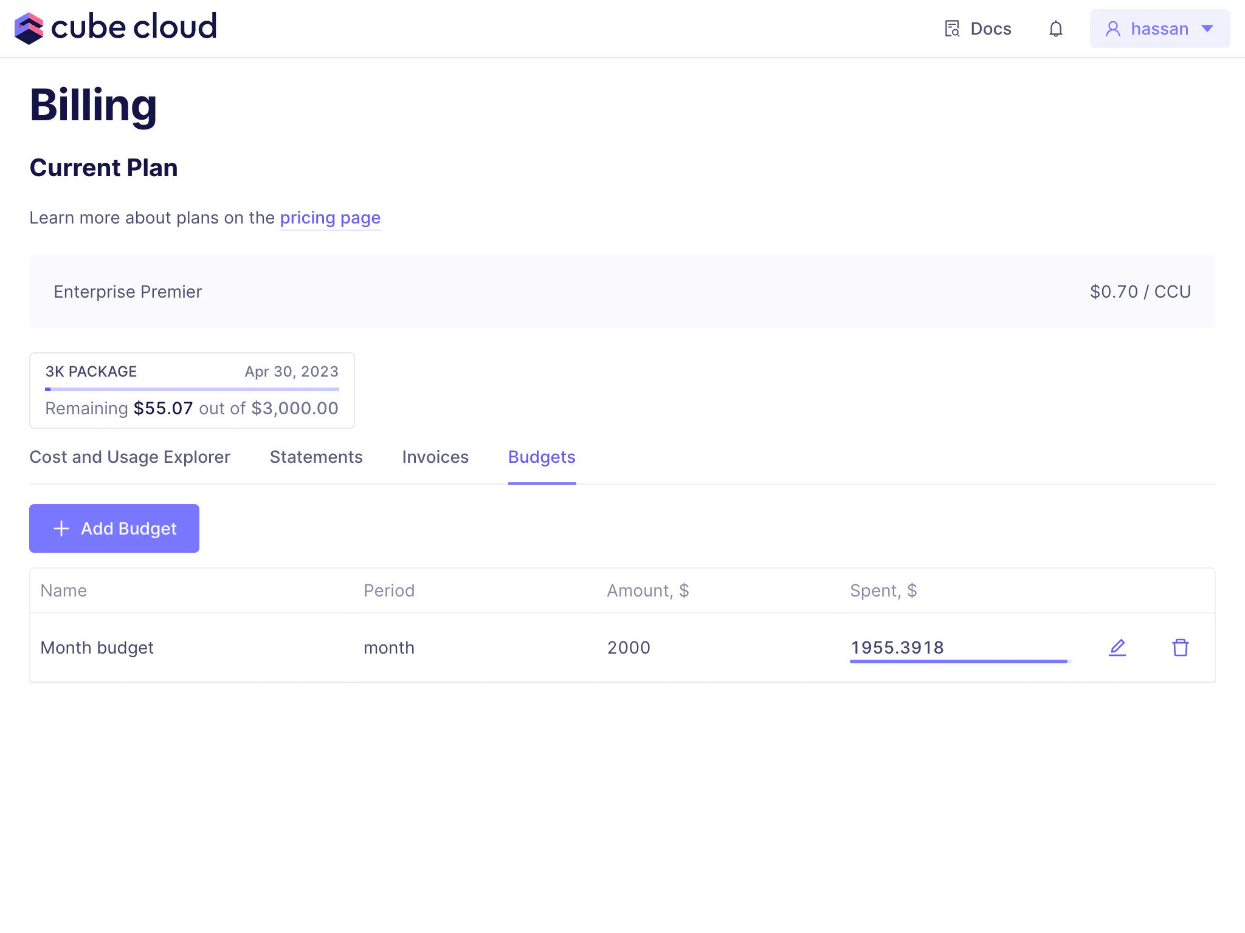Click the 3K Package remaining progress bar
1245x933 pixels.
pyautogui.click(x=192, y=389)
